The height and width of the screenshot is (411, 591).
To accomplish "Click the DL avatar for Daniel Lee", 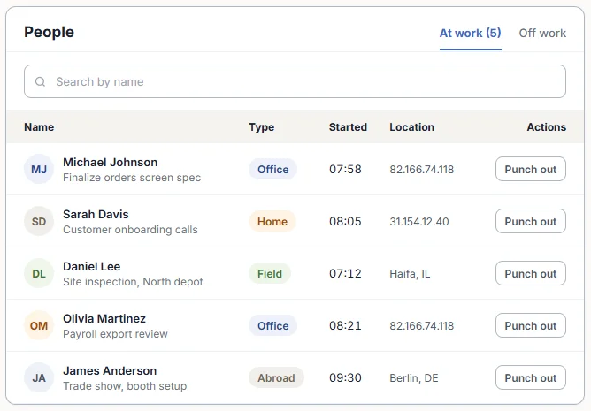I will click(x=39, y=273).
